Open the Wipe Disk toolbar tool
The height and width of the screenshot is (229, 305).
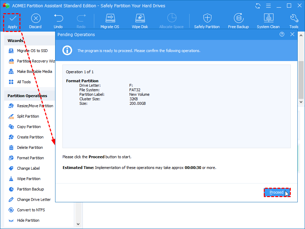pos(140,19)
